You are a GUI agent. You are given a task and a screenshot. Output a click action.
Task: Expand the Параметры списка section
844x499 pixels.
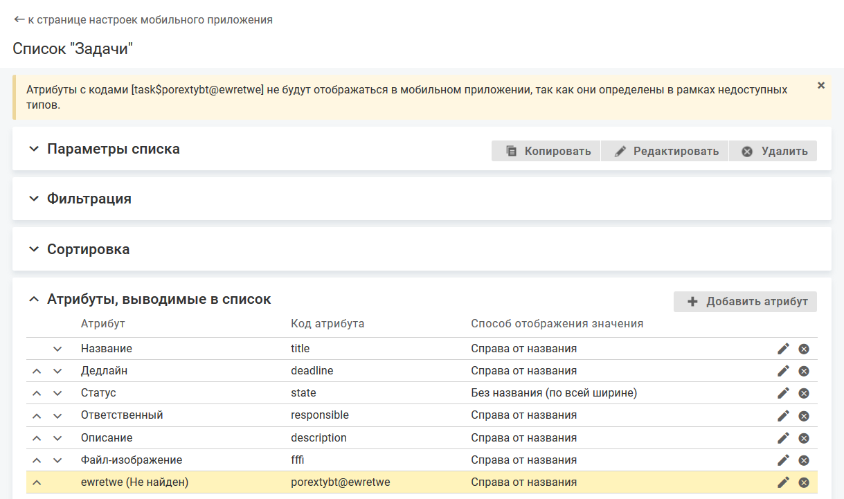tap(34, 149)
